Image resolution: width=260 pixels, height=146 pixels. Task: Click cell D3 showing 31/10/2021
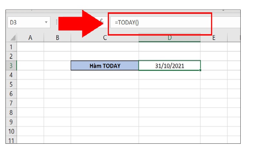pos(170,66)
